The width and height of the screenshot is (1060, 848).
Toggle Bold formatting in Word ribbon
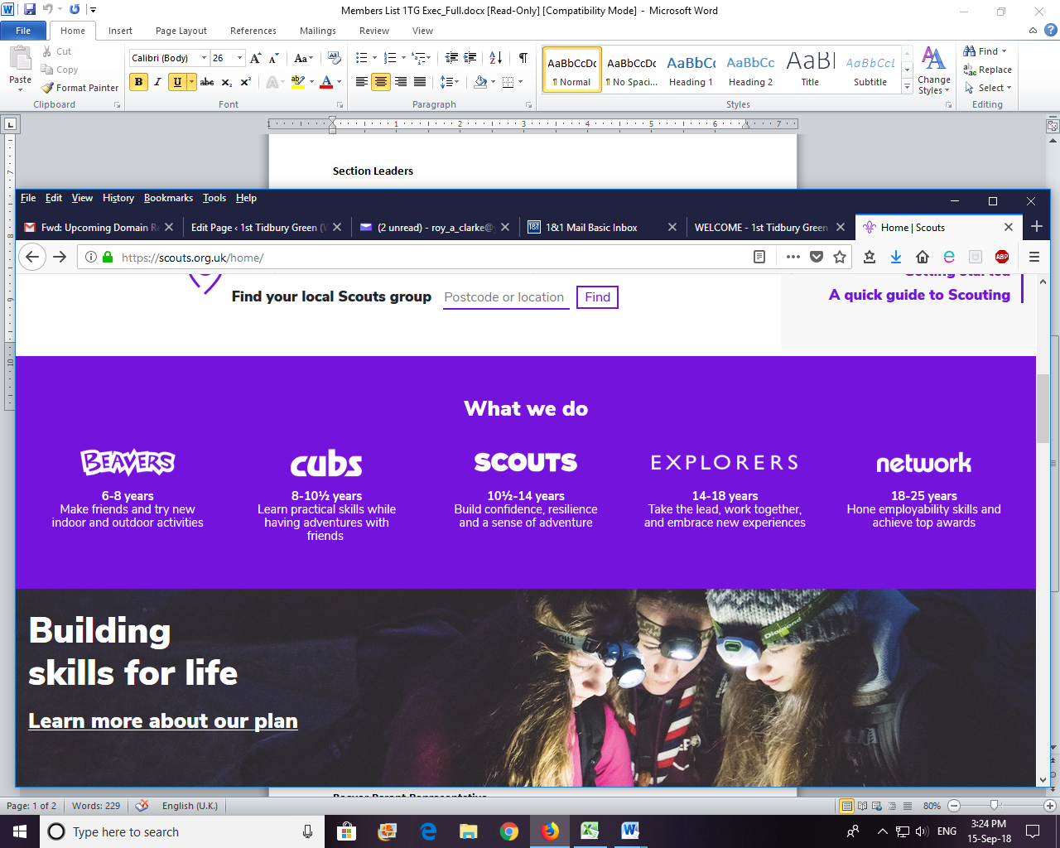(138, 82)
